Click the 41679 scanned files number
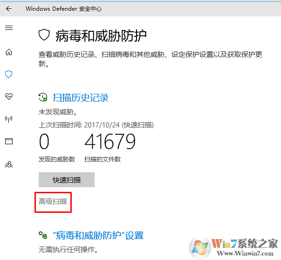This screenshot has height=260, width=281. (x=110, y=141)
